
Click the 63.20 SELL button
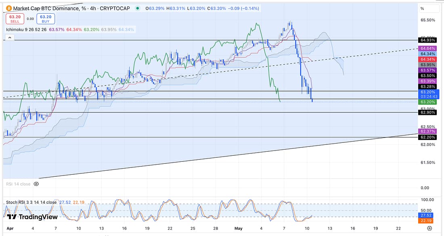click(14, 19)
